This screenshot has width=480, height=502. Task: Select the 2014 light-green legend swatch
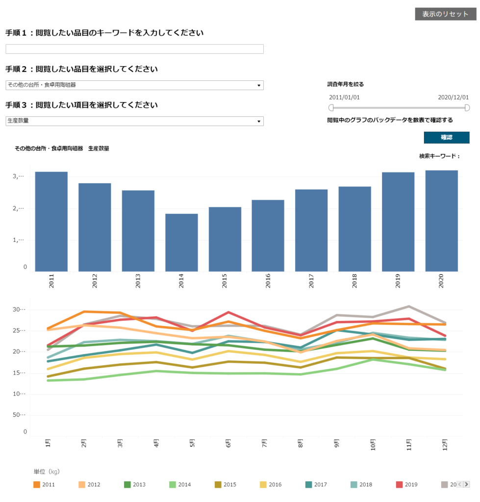pyautogui.click(x=173, y=484)
